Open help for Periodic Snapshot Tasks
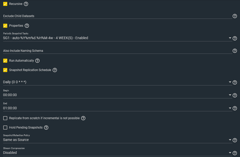Screen dimensions: 240x157 235,38
